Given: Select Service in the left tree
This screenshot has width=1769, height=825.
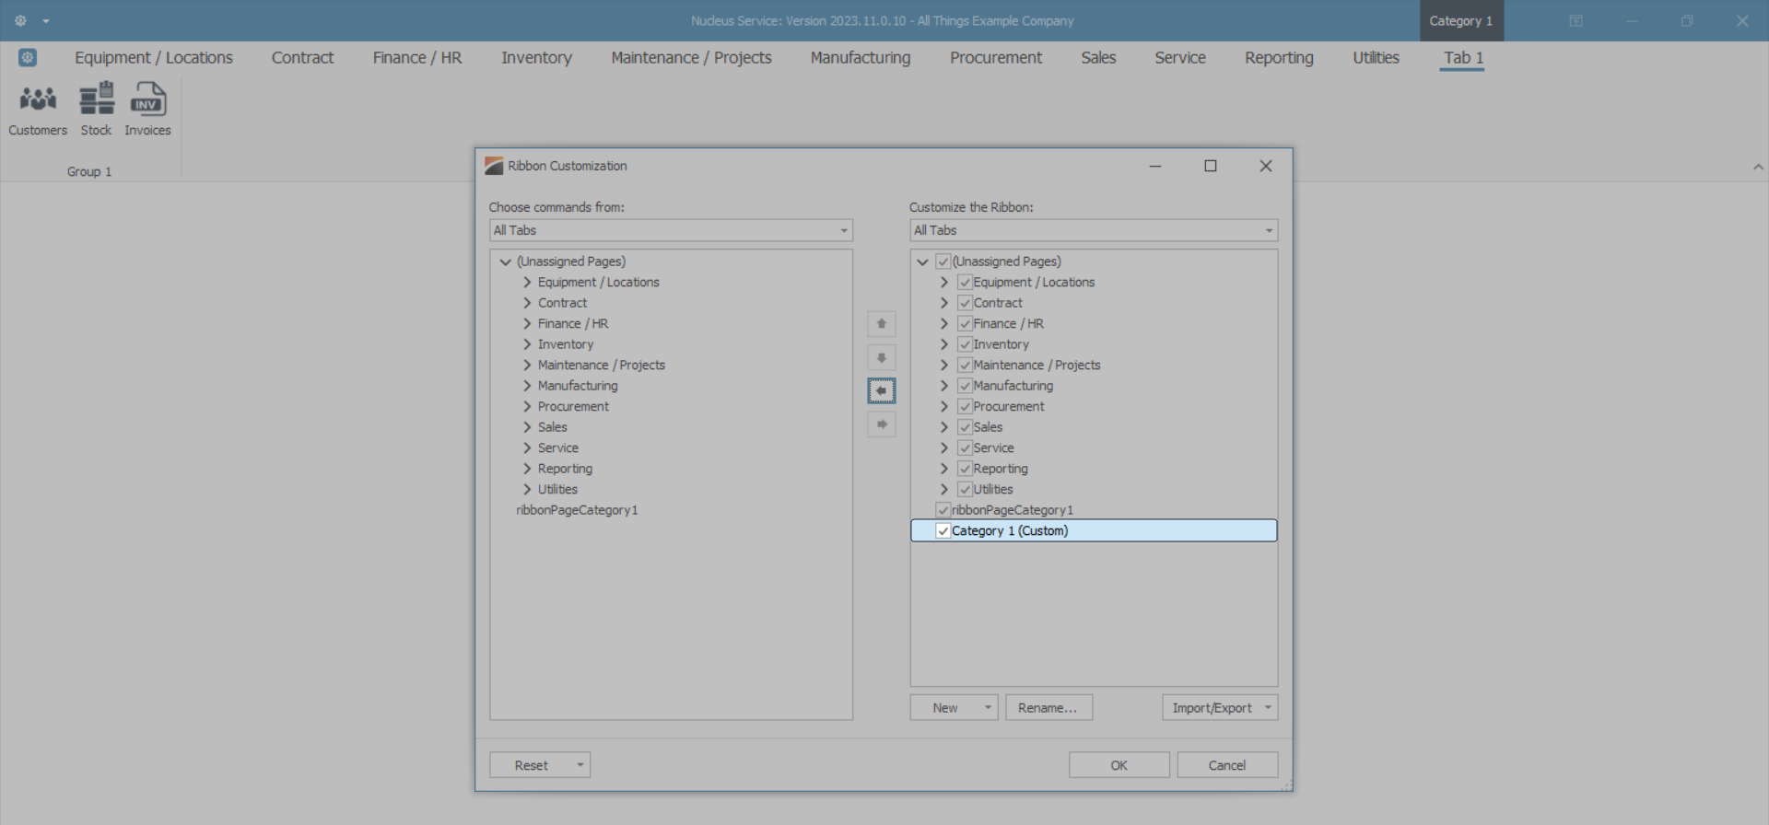Looking at the screenshot, I should click(558, 448).
